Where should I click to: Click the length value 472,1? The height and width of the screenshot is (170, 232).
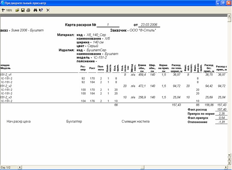click(x=142, y=86)
